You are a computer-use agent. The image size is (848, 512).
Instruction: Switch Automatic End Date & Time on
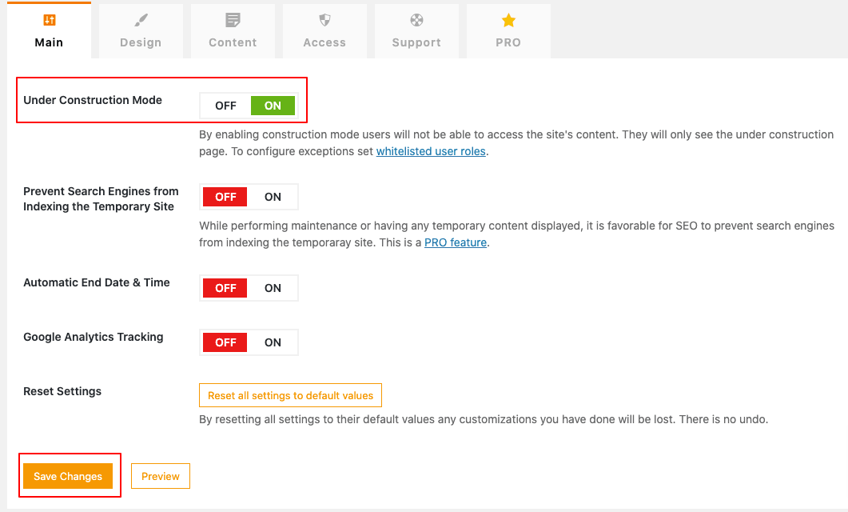[273, 288]
